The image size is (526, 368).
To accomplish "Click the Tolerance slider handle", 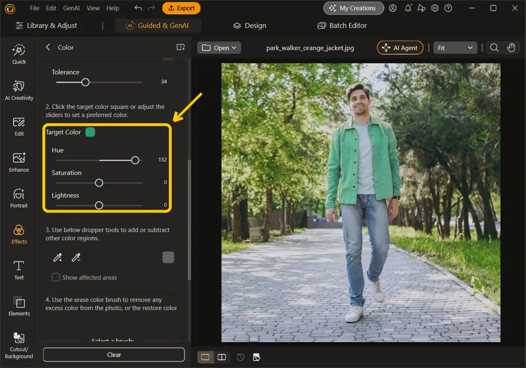I will click(x=86, y=82).
